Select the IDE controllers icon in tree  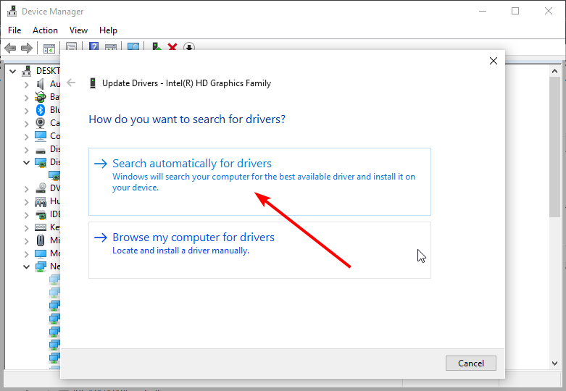[x=41, y=214]
